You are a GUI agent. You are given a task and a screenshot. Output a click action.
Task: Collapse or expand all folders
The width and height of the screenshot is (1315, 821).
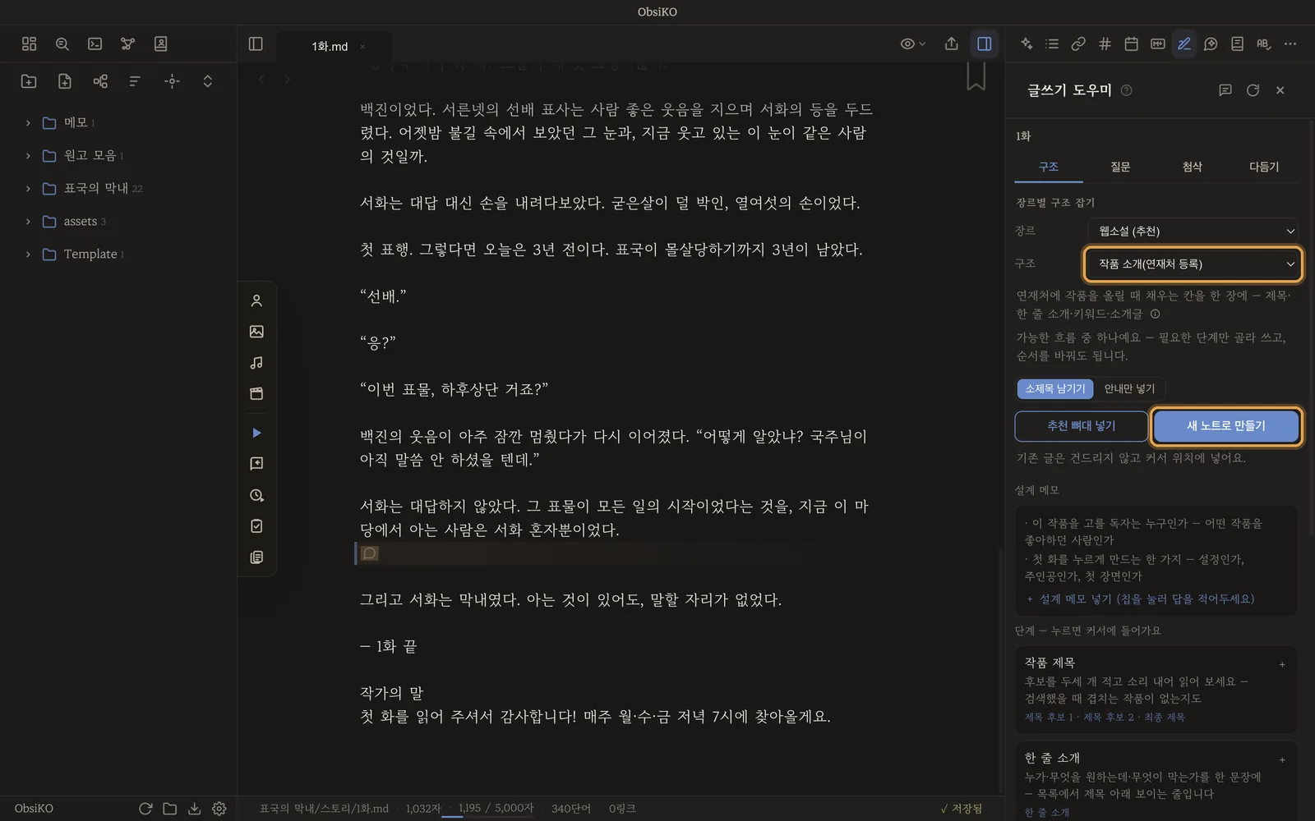(x=207, y=80)
